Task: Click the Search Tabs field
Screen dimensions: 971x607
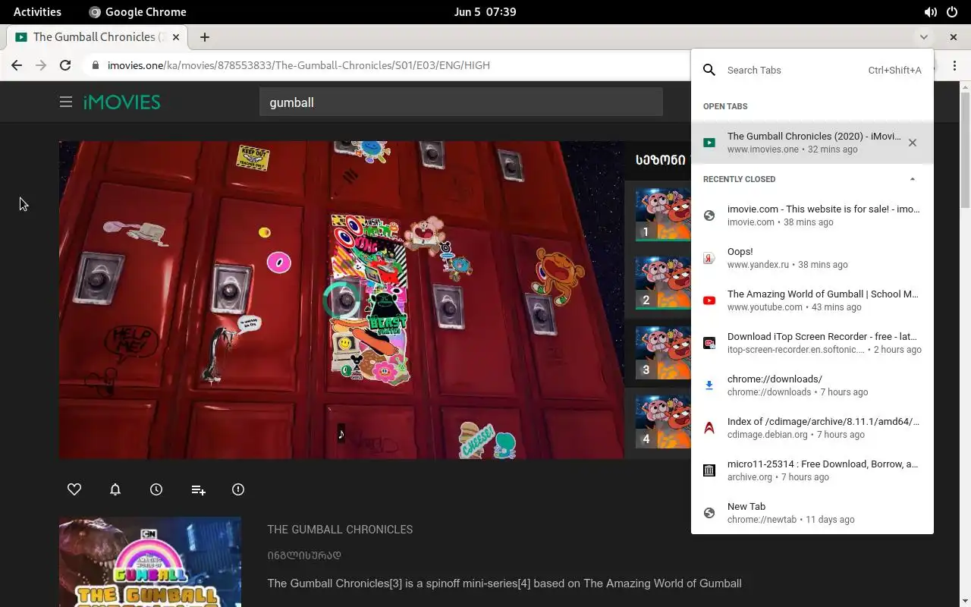Action: (812, 70)
